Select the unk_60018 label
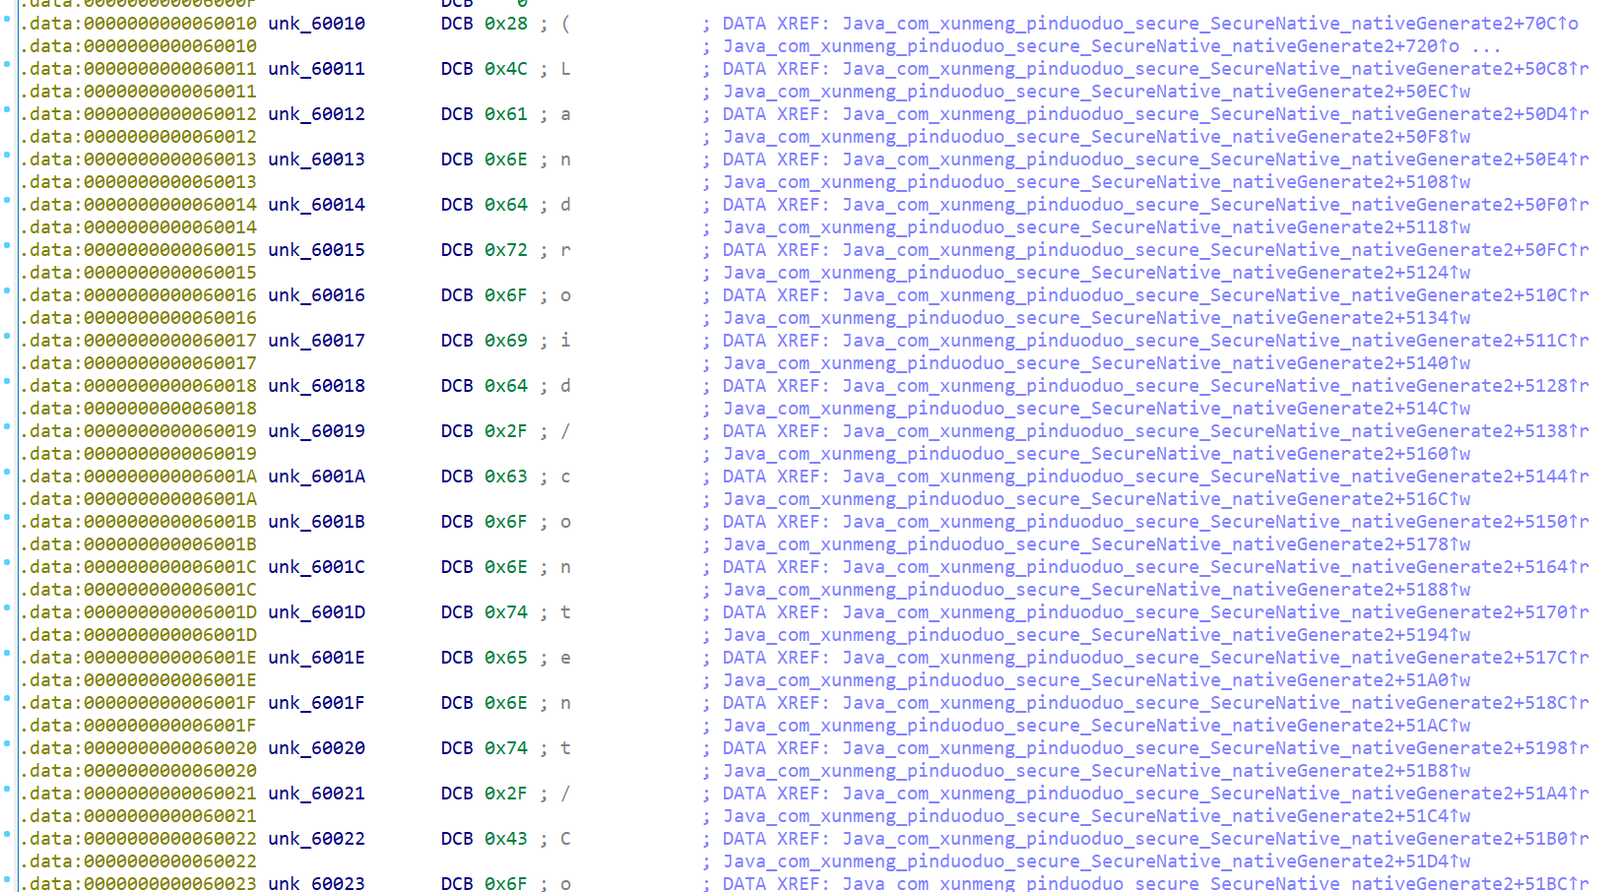The image size is (1620, 892). point(316,386)
